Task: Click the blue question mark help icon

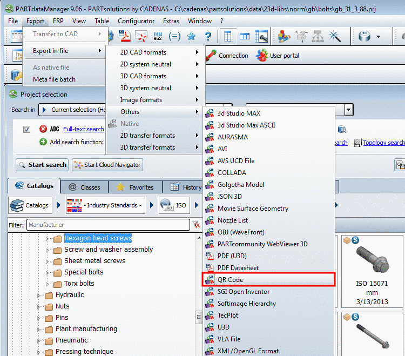Action: pyautogui.click(x=208, y=36)
